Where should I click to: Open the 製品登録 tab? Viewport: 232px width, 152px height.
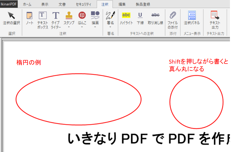point(143,4)
